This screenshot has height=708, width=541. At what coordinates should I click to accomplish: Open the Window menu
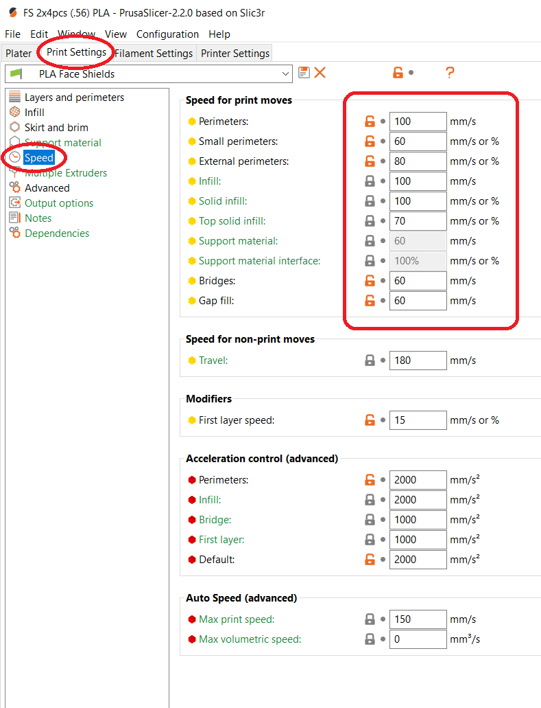(76, 34)
